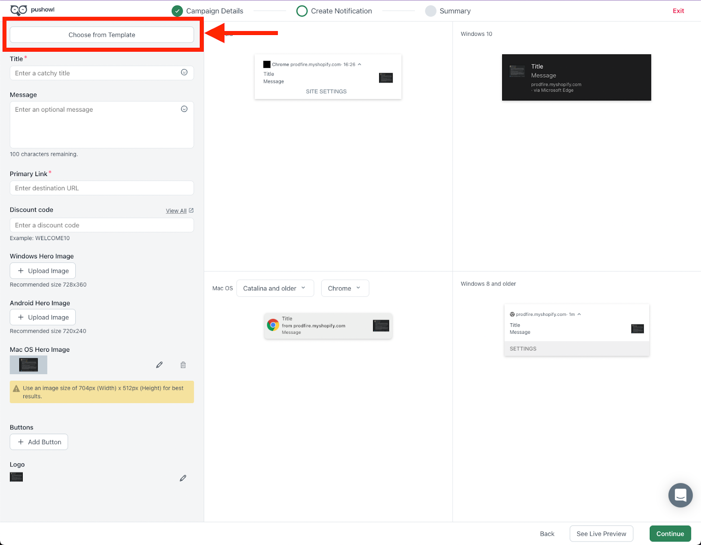Delete the Mac OS Hero Image using trash icon
The image size is (701, 545).
(x=183, y=365)
